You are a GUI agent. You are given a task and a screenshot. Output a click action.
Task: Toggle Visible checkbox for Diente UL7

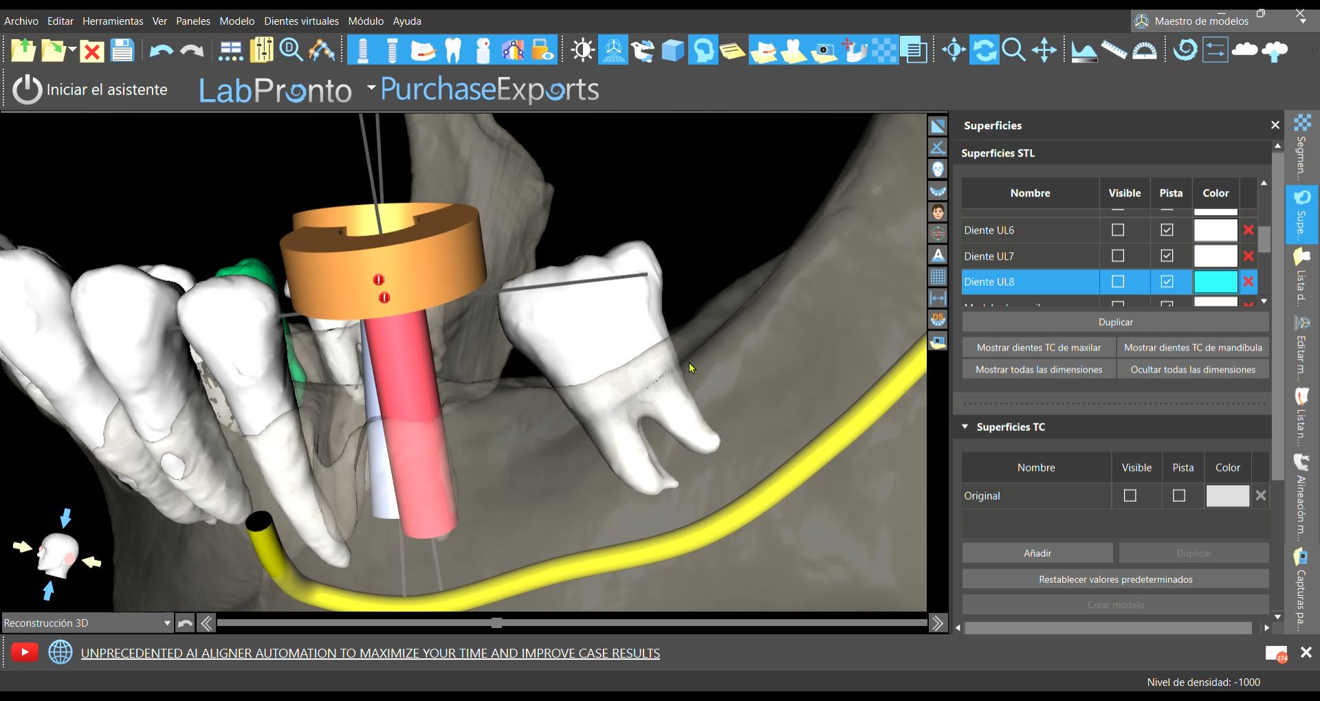(1118, 256)
